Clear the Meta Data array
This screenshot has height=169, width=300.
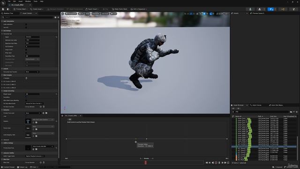[44, 162]
